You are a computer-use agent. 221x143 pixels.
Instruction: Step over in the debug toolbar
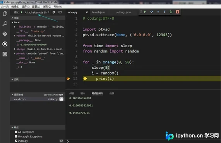click(151, 12)
